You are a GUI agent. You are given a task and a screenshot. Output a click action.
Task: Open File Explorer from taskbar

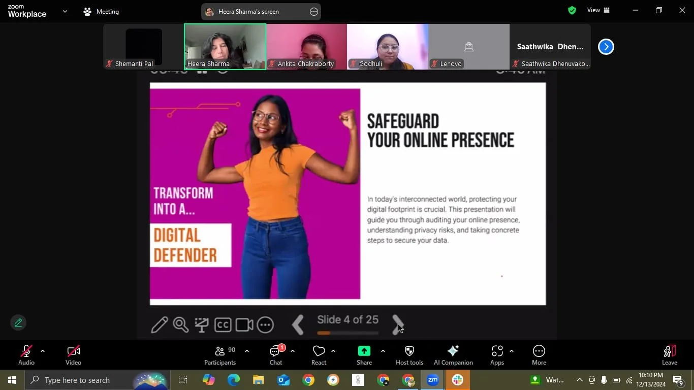pos(258,380)
